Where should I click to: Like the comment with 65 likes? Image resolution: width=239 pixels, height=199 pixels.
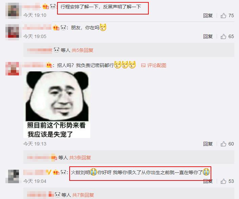[x=223, y=36]
